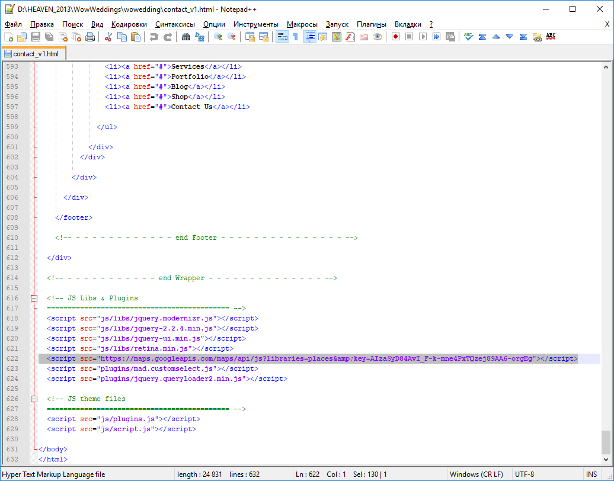Open Find with the binoculars icon

(x=186, y=37)
